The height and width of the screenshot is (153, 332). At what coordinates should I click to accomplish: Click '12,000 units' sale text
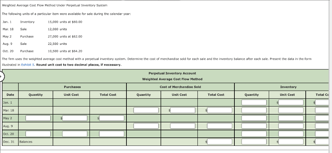tap(57, 29)
